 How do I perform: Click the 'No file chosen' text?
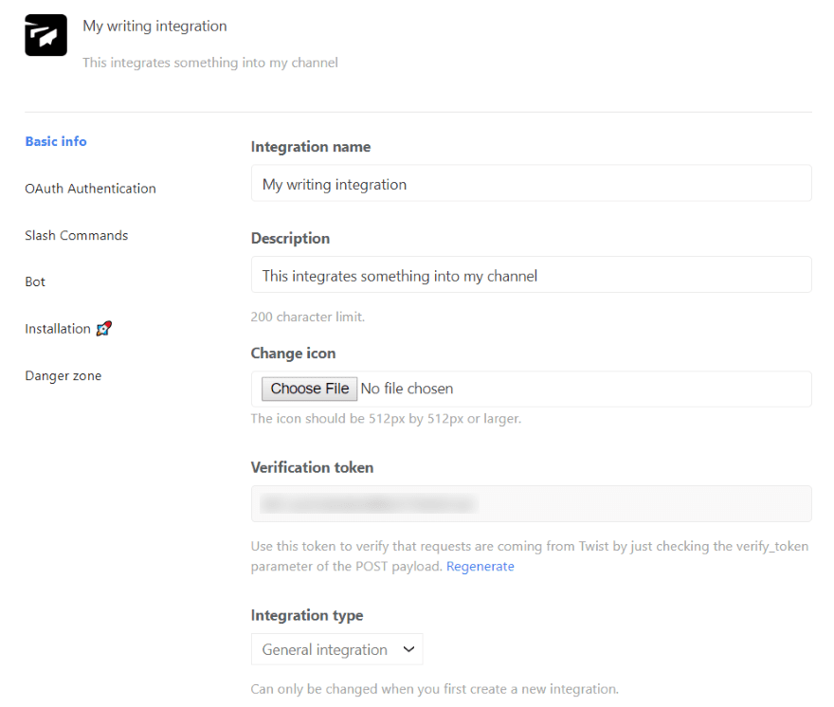click(x=407, y=389)
